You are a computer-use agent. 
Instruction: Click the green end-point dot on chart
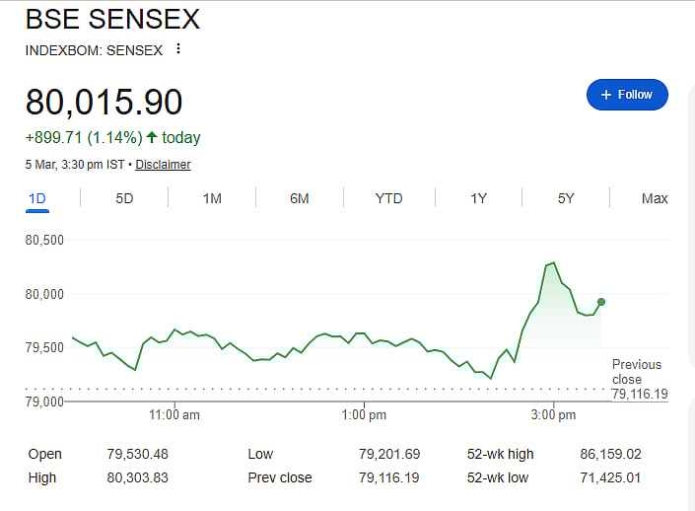pyautogui.click(x=601, y=302)
